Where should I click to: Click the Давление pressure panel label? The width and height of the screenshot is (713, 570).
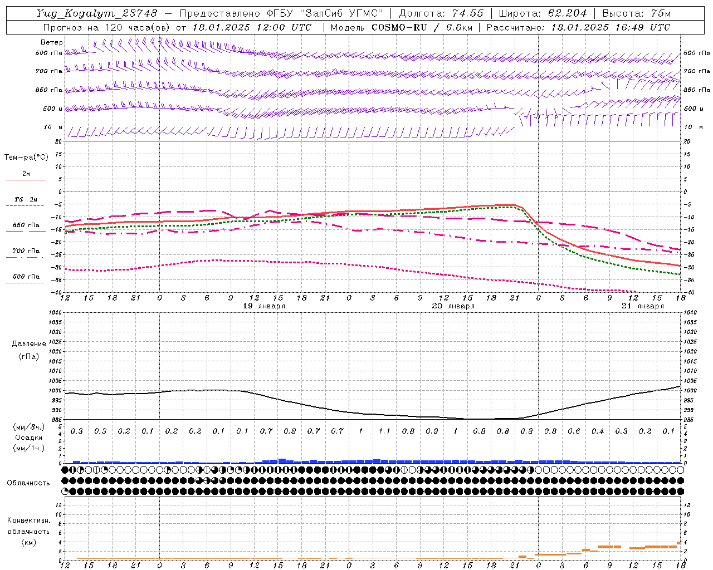click(x=29, y=344)
